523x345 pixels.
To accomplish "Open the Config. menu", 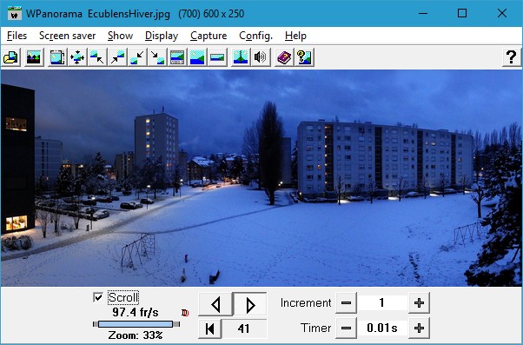I will tap(255, 36).
